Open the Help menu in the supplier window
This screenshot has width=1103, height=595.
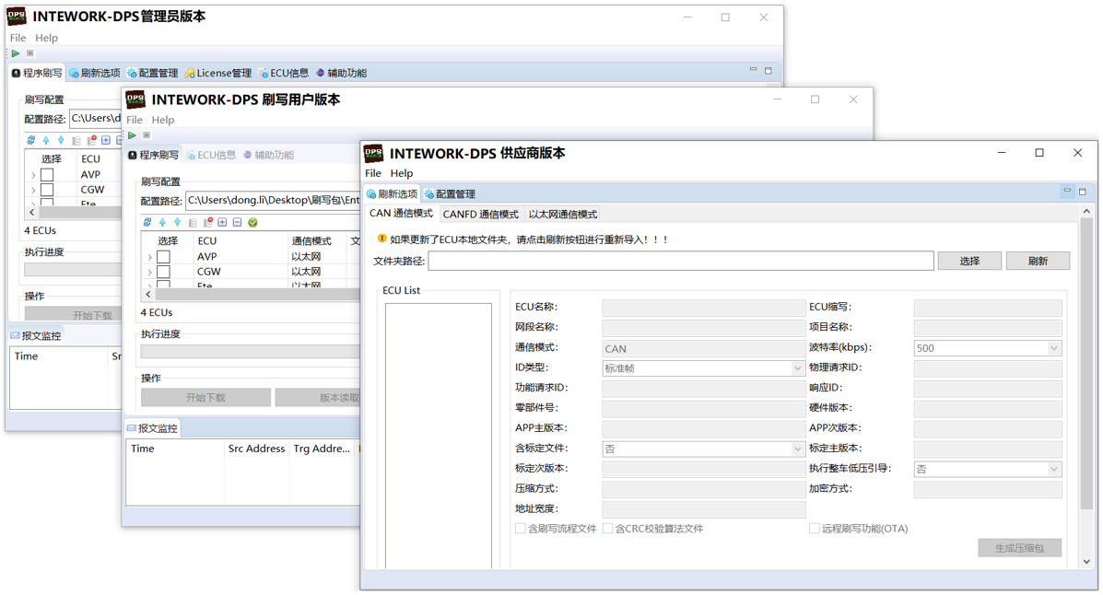(402, 173)
